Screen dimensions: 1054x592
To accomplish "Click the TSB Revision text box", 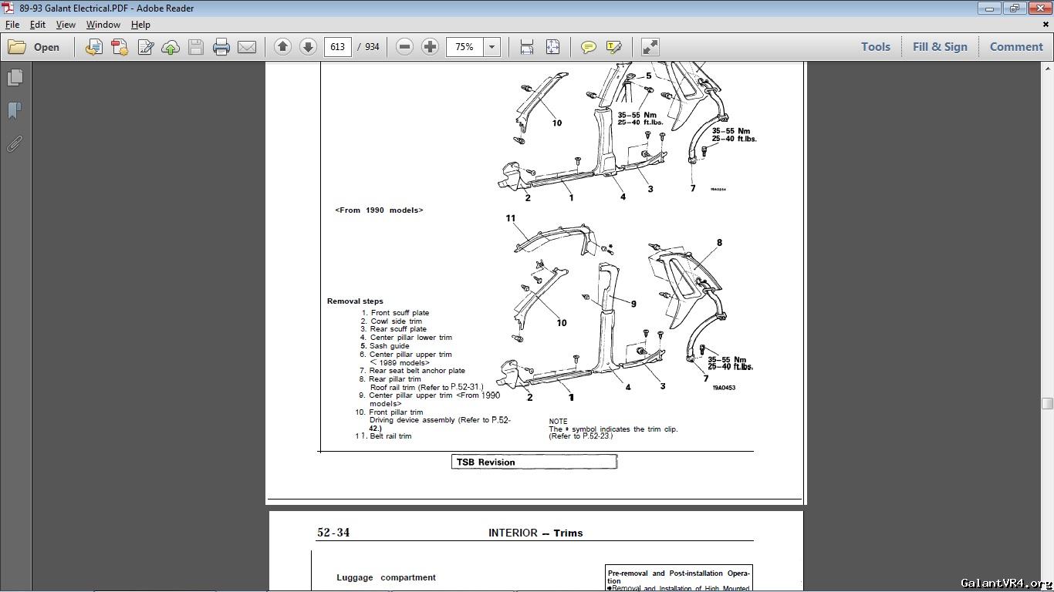I will [x=534, y=462].
